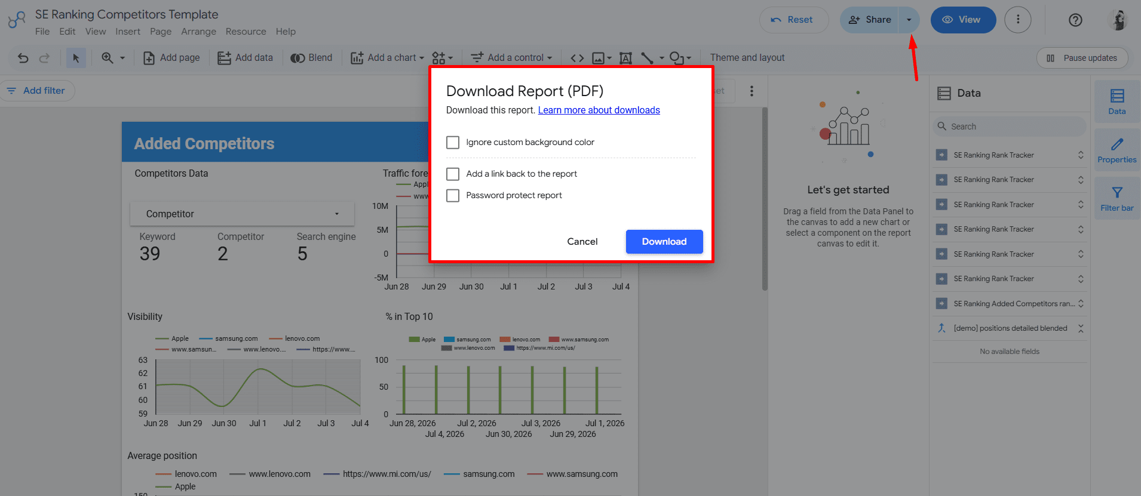Click the Data panel header icon
This screenshot has height=496, width=1141.
(944, 93)
